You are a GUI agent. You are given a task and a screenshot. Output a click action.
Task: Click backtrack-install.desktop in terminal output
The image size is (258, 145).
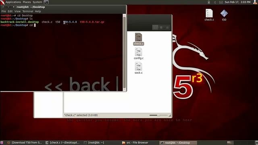20,22
